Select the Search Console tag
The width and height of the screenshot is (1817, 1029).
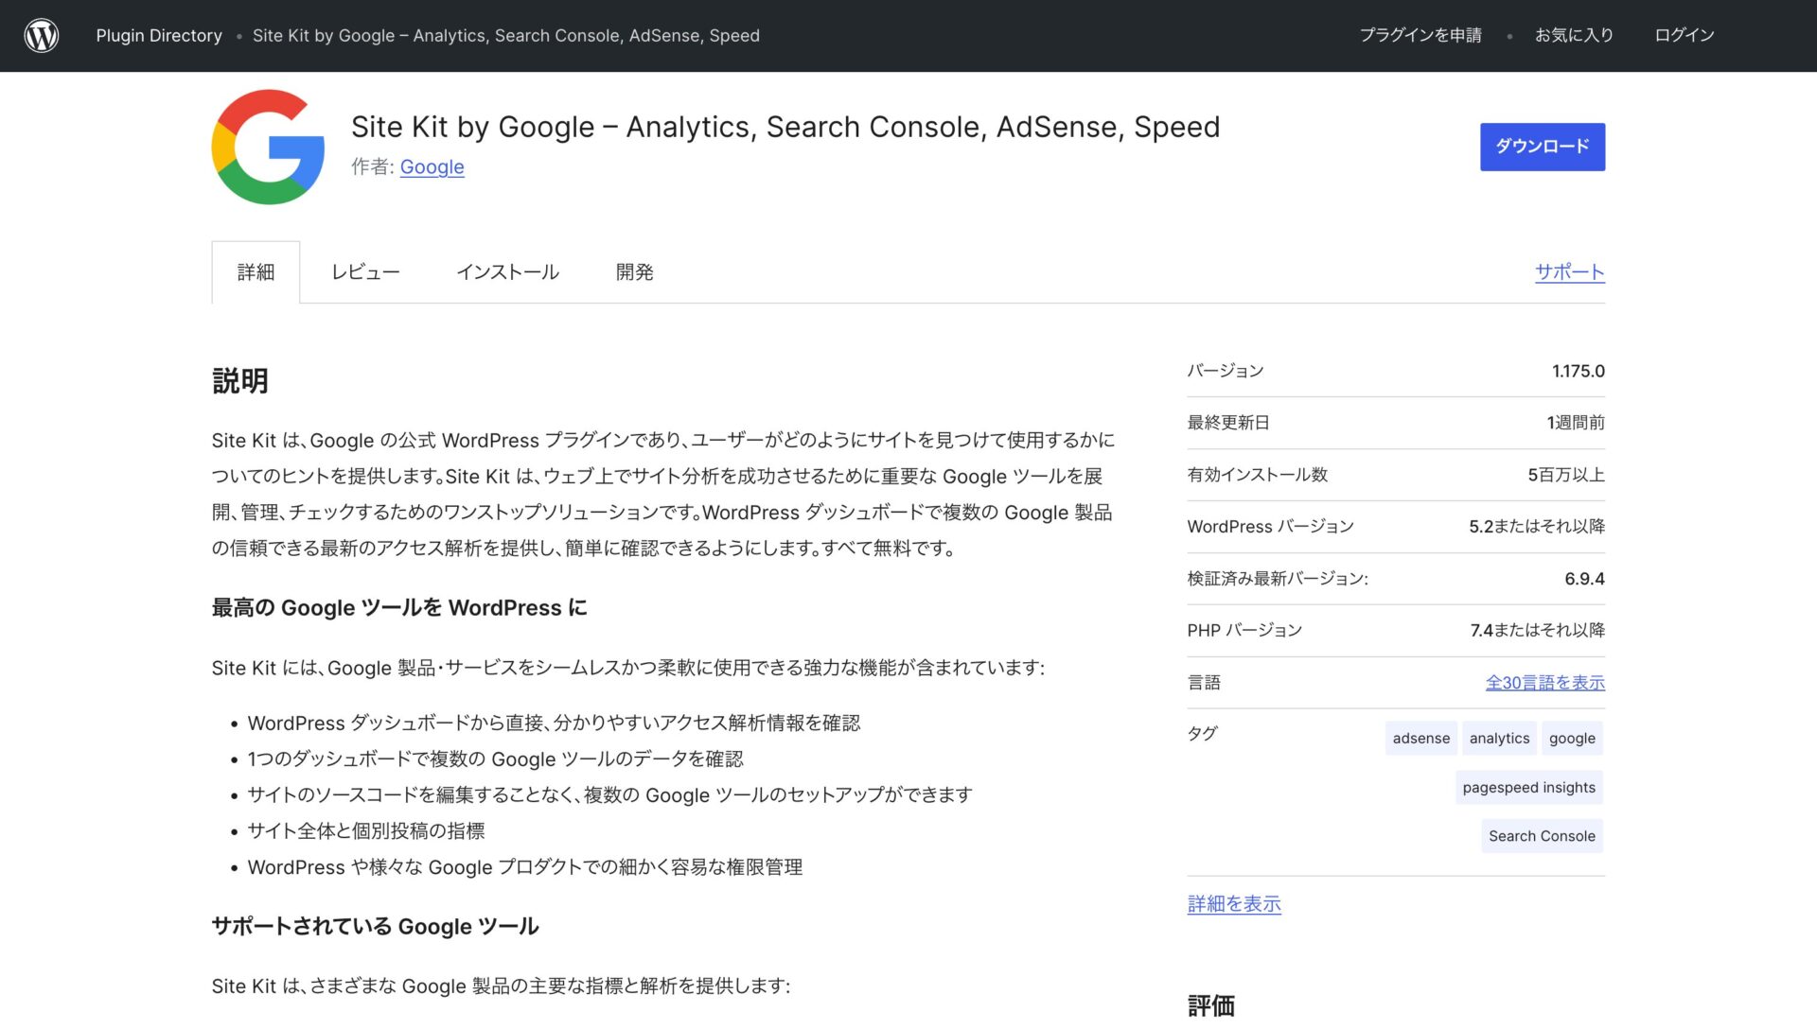pyautogui.click(x=1541, y=835)
